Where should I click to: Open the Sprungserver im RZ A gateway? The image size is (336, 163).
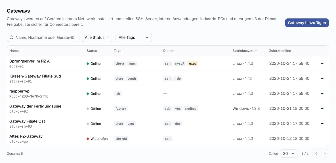click(30, 61)
